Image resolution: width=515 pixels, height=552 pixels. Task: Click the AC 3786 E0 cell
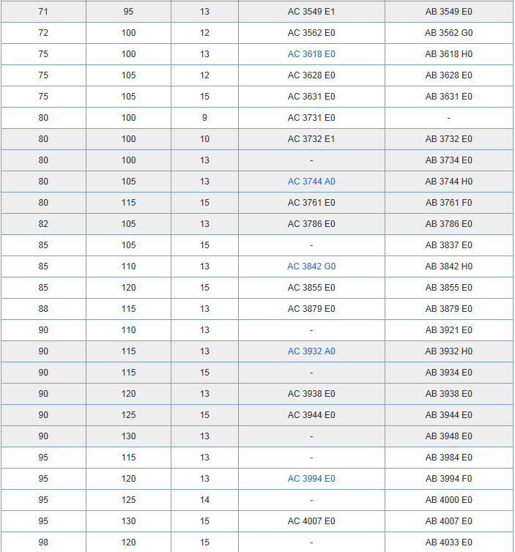pyautogui.click(x=311, y=224)
